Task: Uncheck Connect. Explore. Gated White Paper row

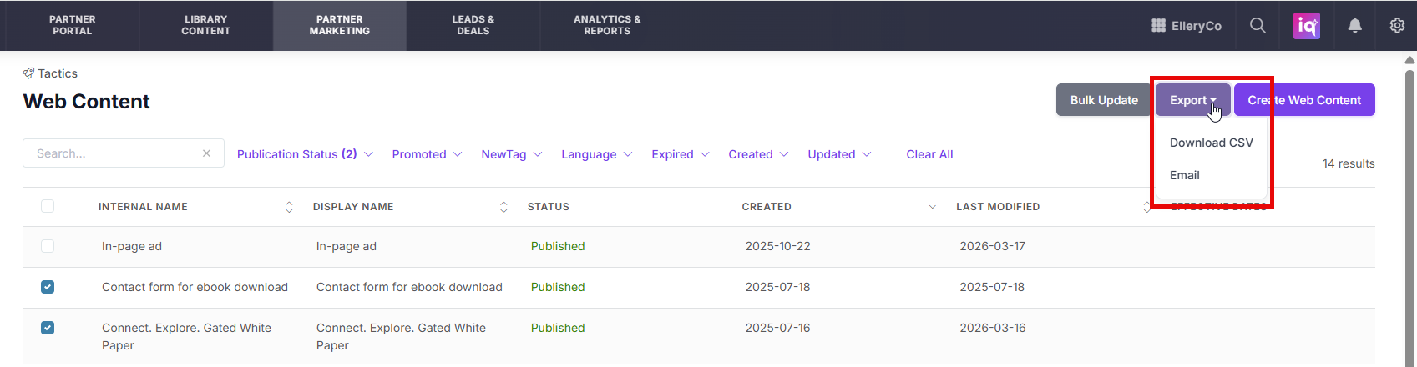Action: (x=48, y=328)
